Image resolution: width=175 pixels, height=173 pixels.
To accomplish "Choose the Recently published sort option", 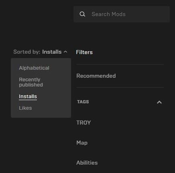I will point(31,82).
